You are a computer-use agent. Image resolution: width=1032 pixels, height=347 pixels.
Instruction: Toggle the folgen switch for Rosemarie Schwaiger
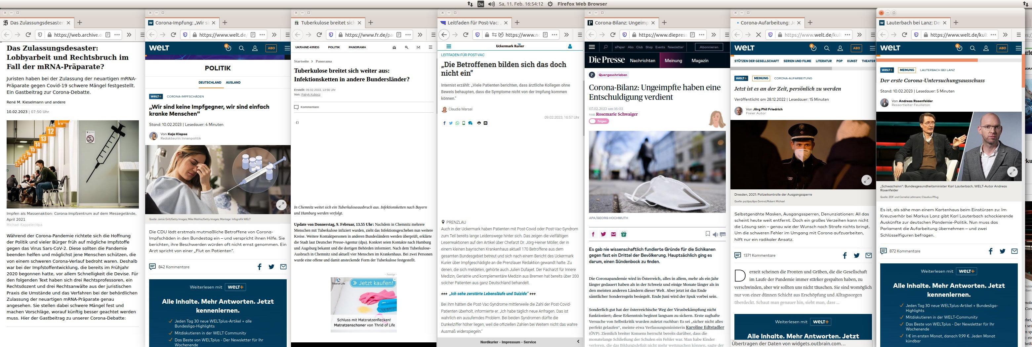pos(599,121)
